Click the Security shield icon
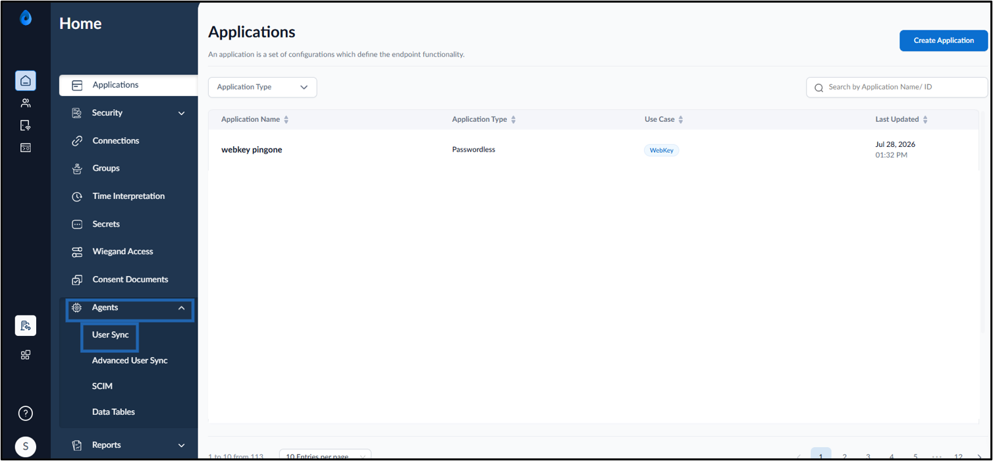The height and width of the screenshot is (461, 993). tap(77, 113)
